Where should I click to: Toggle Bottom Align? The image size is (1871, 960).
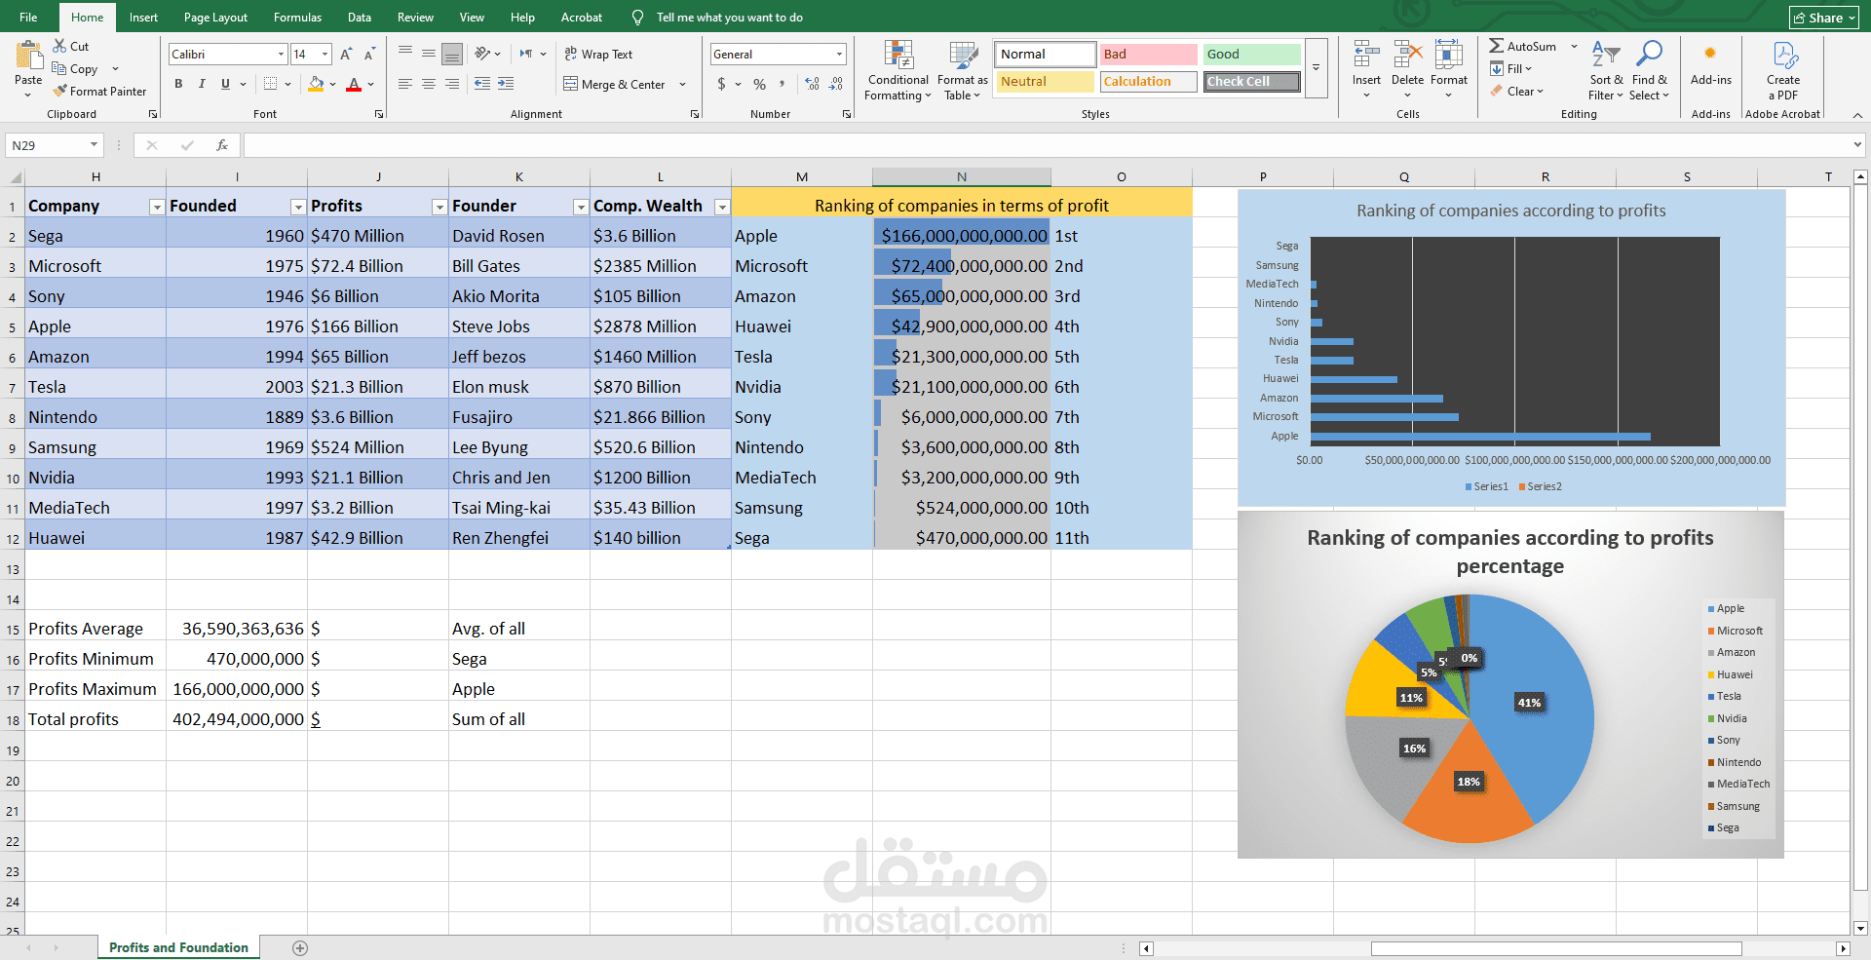point(452,54)
